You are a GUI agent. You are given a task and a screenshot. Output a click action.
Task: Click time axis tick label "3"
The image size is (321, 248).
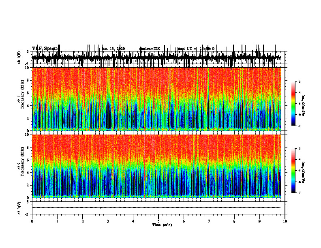pyautogui.click(x=108, y=221)
